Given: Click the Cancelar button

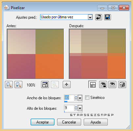Looking at the screenshot, I should coord(69,122).
